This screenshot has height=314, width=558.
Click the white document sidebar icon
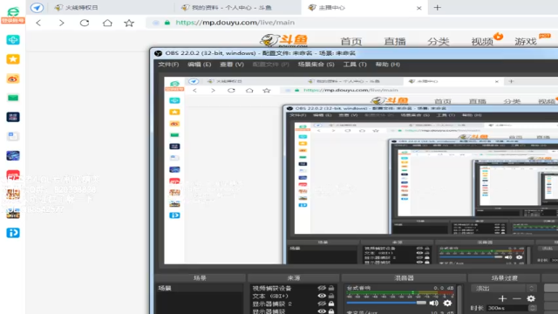(13, 136)
